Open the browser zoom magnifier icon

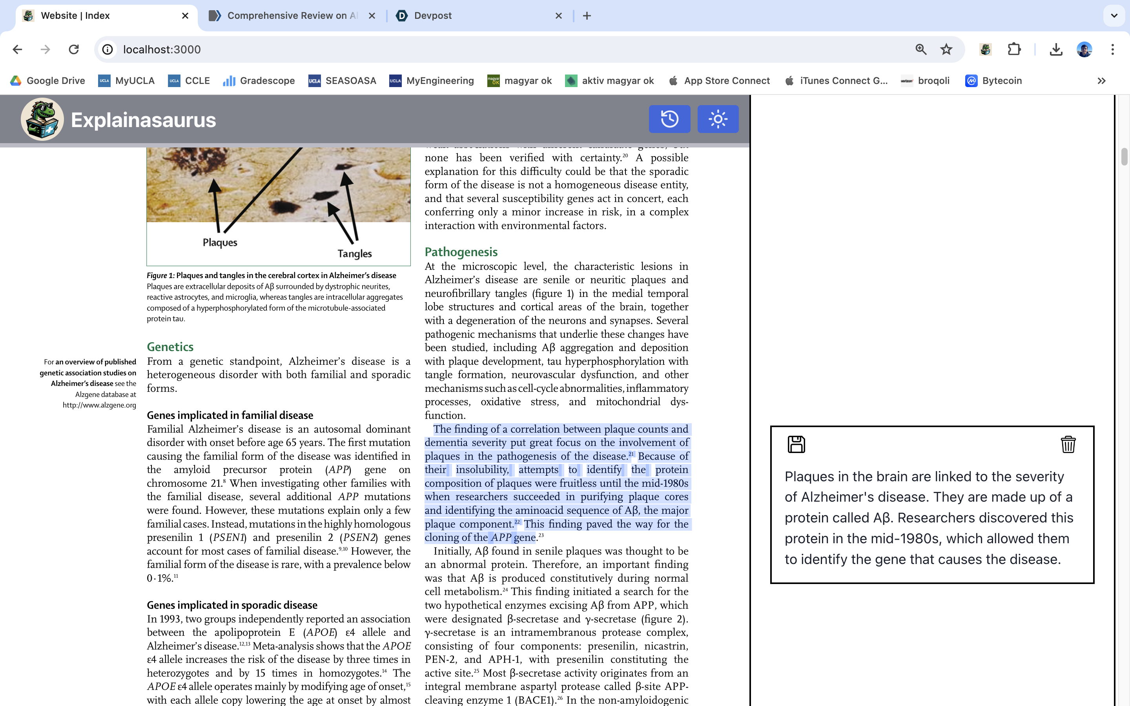tap(921, 49)
